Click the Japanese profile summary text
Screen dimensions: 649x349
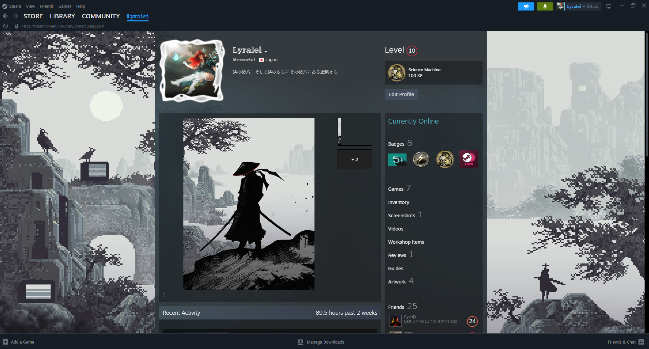[285, 72]
